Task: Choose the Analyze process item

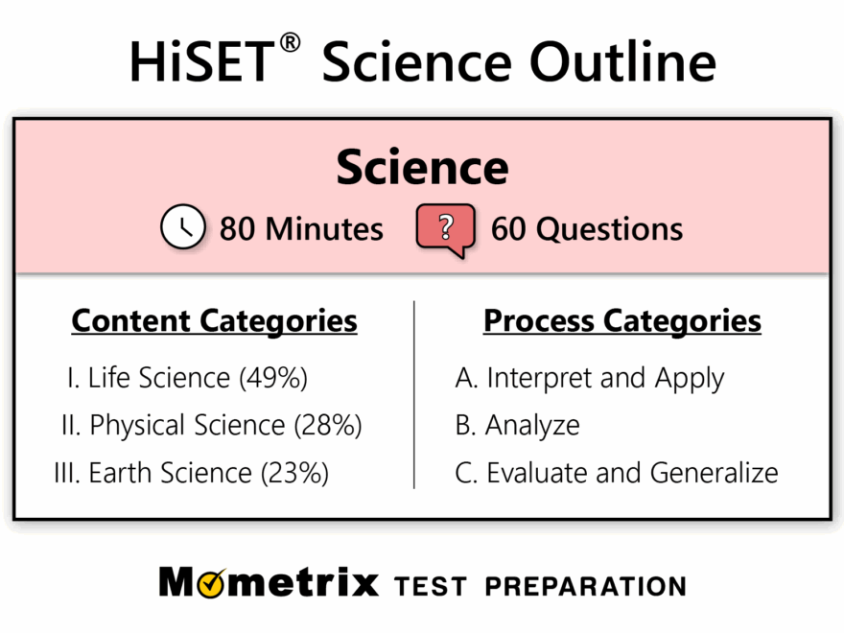Action: pyautogui.click(x=517, y=425)
